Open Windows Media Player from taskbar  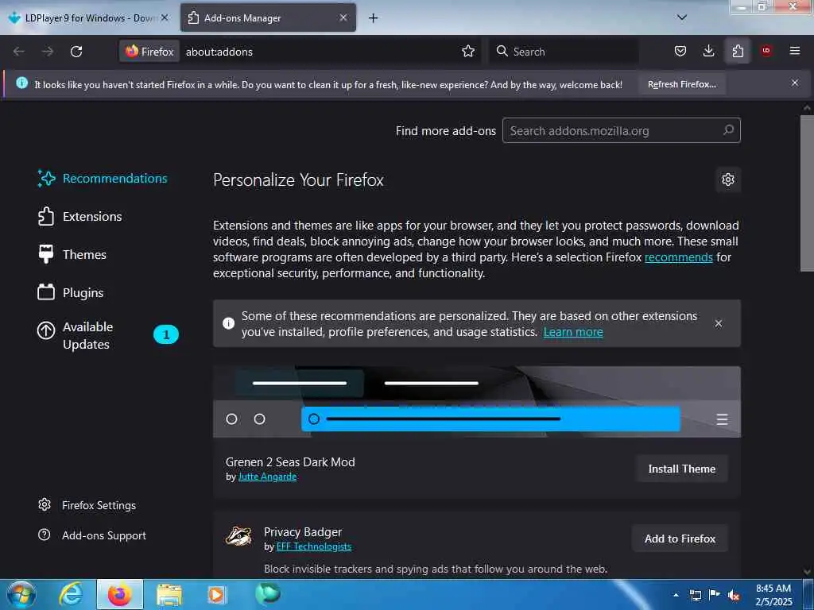(x=216, y=595)
